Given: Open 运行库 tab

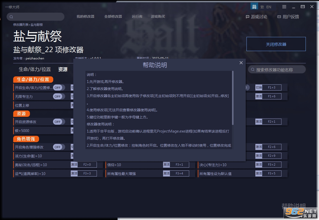Looking at the screenshot, I should pos(137,16).
